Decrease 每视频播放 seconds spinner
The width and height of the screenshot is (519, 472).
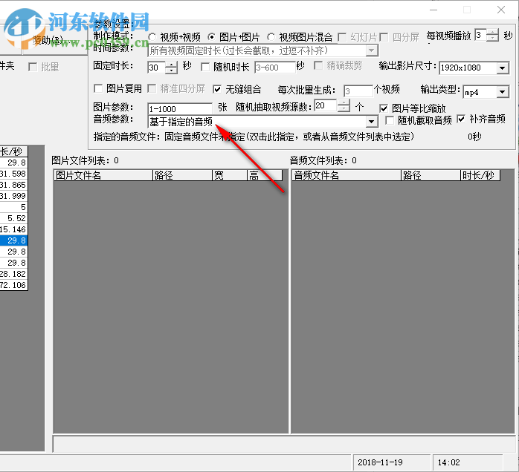tap(492, 38)
